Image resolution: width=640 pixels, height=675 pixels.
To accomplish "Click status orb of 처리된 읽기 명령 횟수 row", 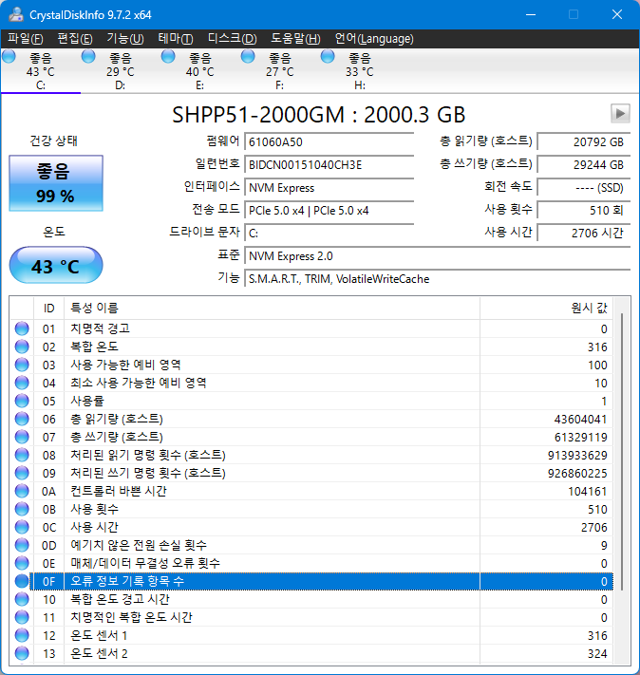I will pyautogui.click(x=22, y=455).
